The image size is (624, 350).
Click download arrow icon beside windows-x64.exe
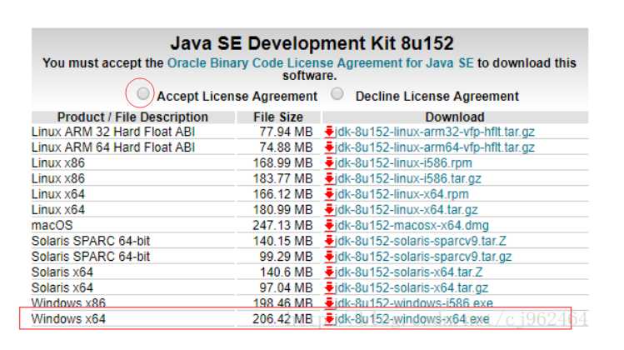pos(329,318)
